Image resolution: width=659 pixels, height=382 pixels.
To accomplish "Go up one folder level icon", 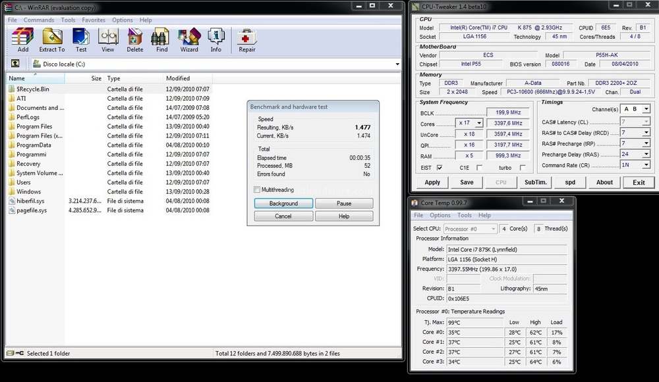I will pos(15,63).
